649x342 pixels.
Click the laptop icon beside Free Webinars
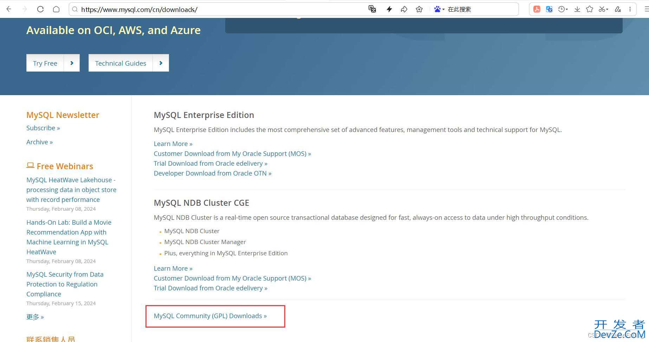pos(30,165)
